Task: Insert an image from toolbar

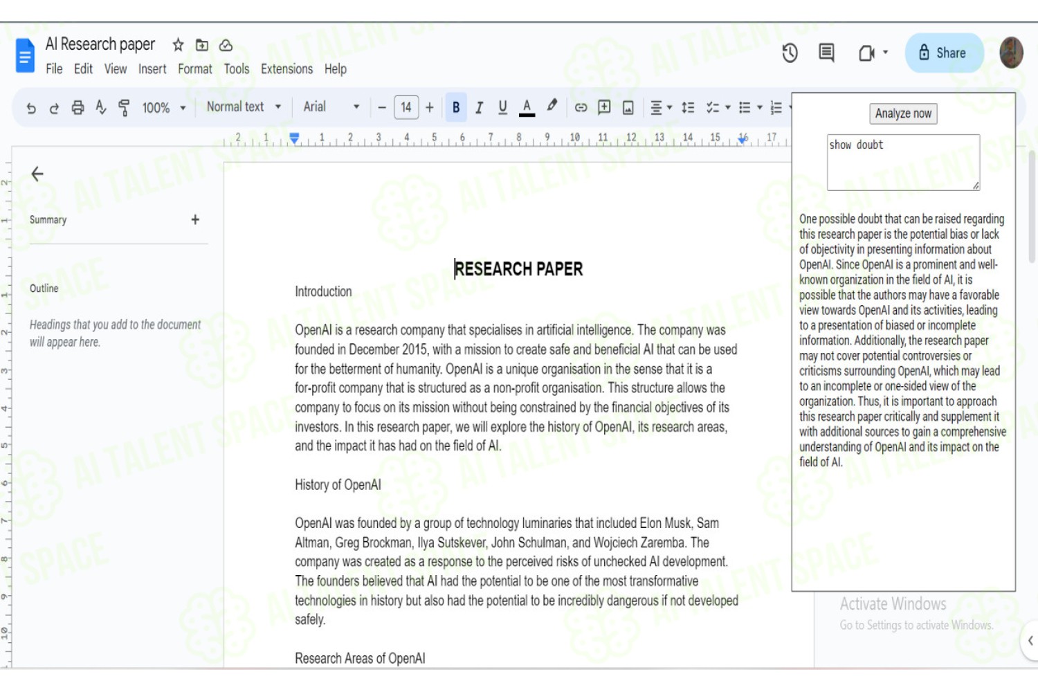Action: pos(628,107)
